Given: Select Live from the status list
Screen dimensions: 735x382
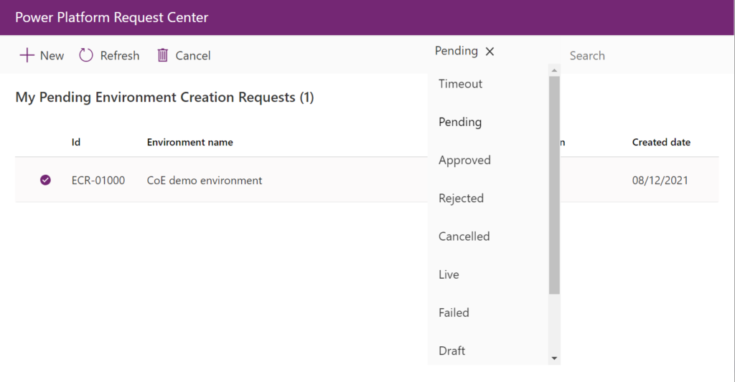Looking at the screenshot, I should click(449, 274).
